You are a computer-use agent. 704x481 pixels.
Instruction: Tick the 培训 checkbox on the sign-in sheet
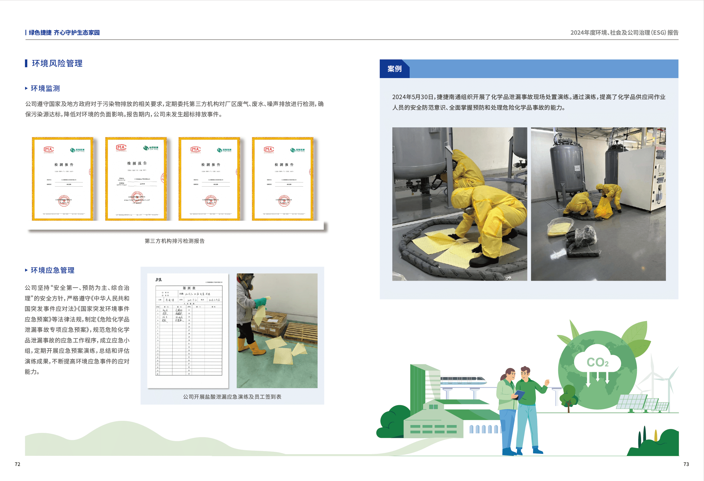pos(163,293)
